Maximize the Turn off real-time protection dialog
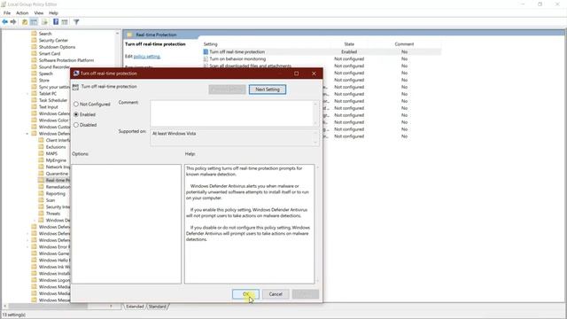This screenshot has height=319, width=567. [297, 74]
